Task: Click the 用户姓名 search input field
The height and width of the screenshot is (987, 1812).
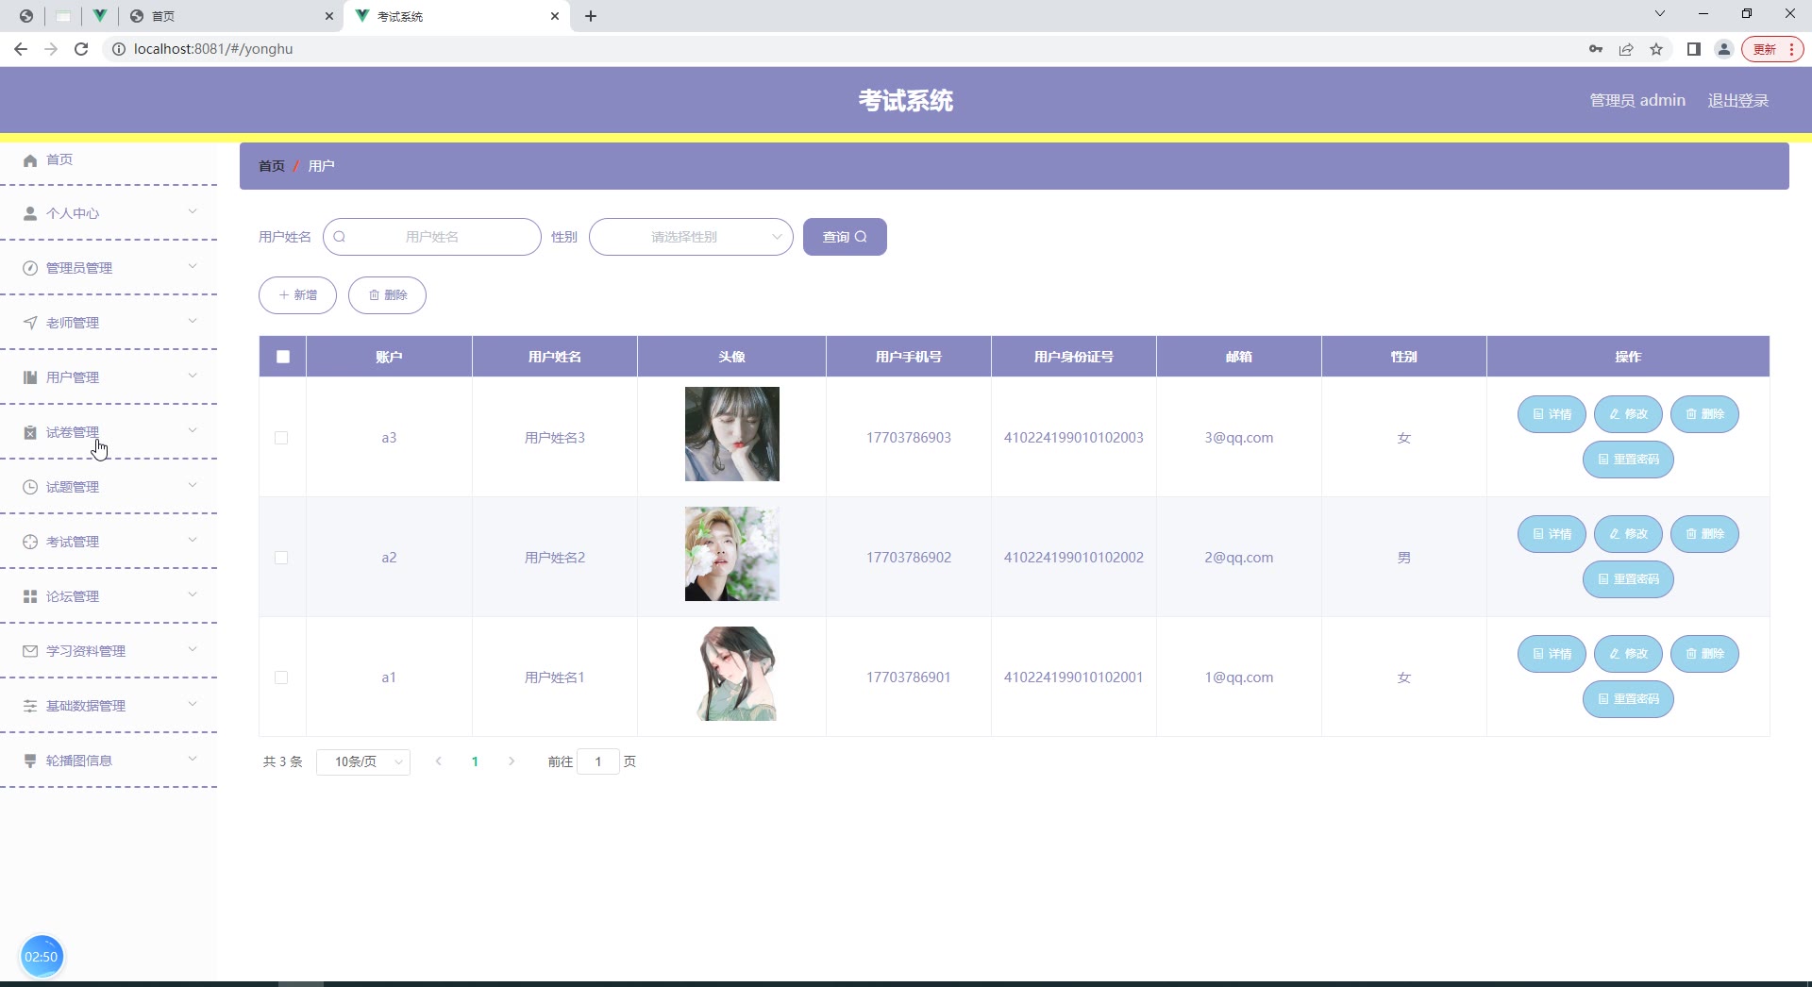Action: point(432,237)
